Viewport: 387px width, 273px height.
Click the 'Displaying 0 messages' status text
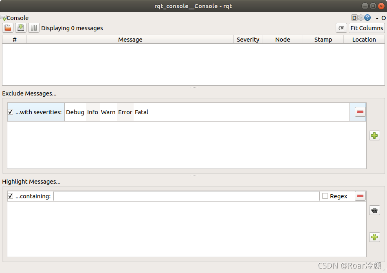click(72, 28)
